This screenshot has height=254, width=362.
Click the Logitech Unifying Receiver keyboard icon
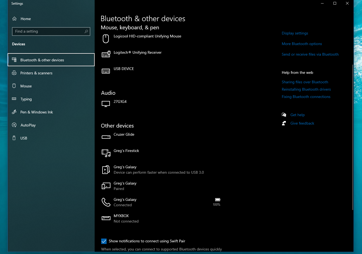pos(106,54)
